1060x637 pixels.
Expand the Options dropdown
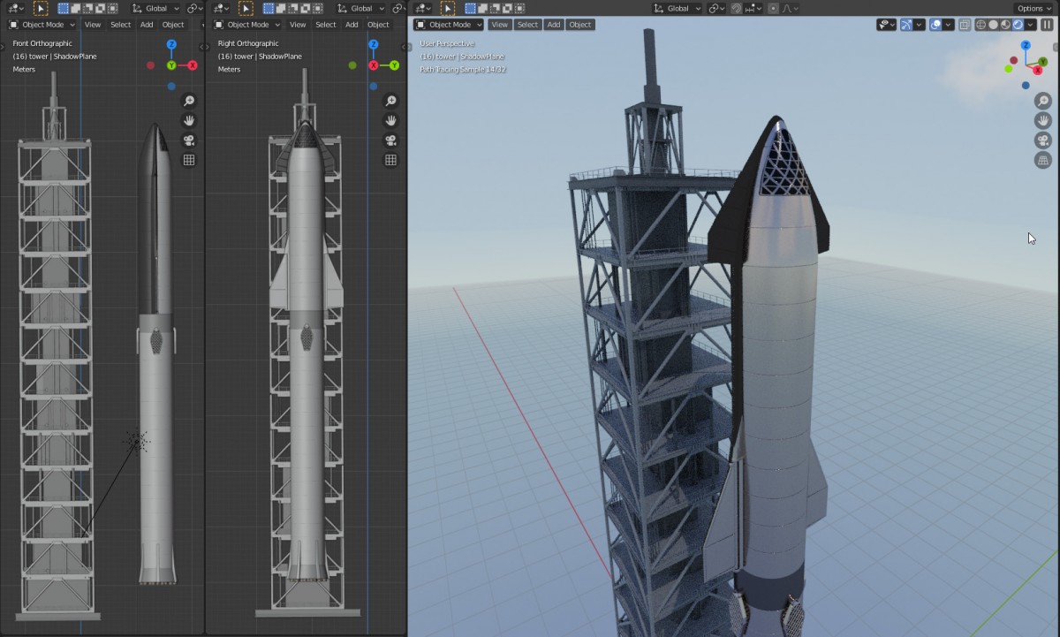pyautogui.click(x=1033, y=8)
